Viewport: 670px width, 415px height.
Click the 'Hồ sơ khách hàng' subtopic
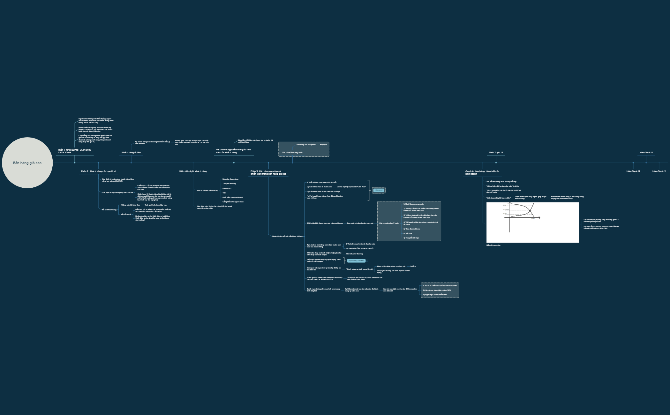pos(109,210)
